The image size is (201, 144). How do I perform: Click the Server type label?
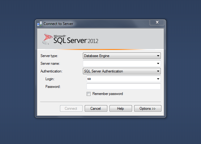[49, 56]
